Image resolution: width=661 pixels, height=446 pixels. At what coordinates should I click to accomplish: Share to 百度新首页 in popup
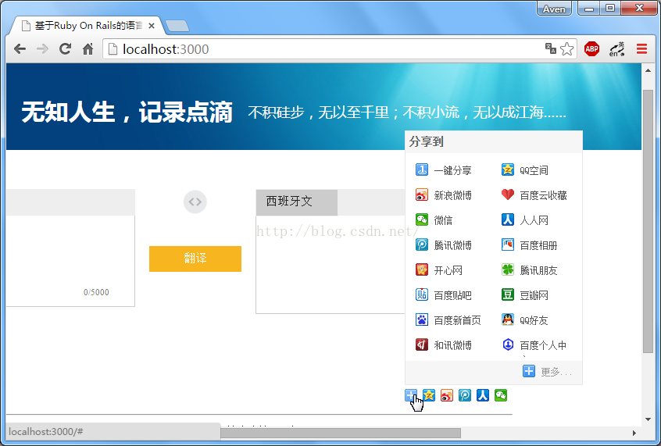(x=448, y=320)
